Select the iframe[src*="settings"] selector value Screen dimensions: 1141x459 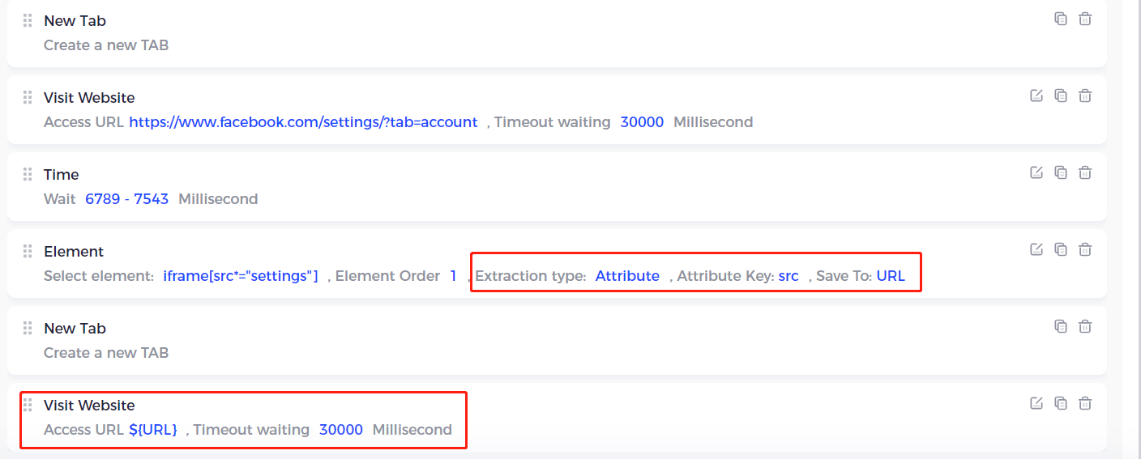(x=241, y=276)
